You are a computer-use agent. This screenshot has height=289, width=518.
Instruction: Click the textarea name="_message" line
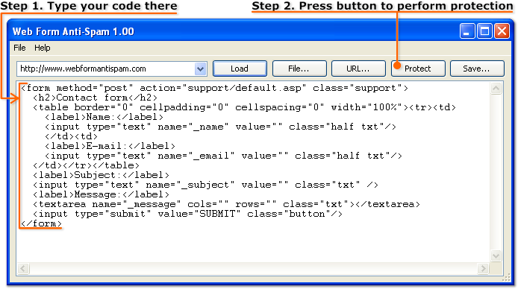point(226,204)
